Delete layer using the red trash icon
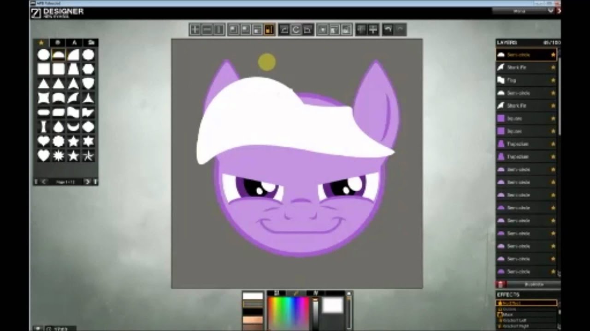The height and width of the screenshot is (331, 590). point(501,285)
